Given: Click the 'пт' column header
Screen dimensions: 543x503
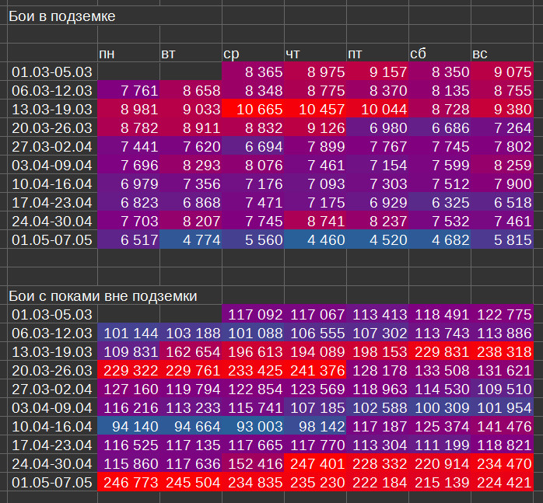Looking at the screenshot, I should pos(377,54).
